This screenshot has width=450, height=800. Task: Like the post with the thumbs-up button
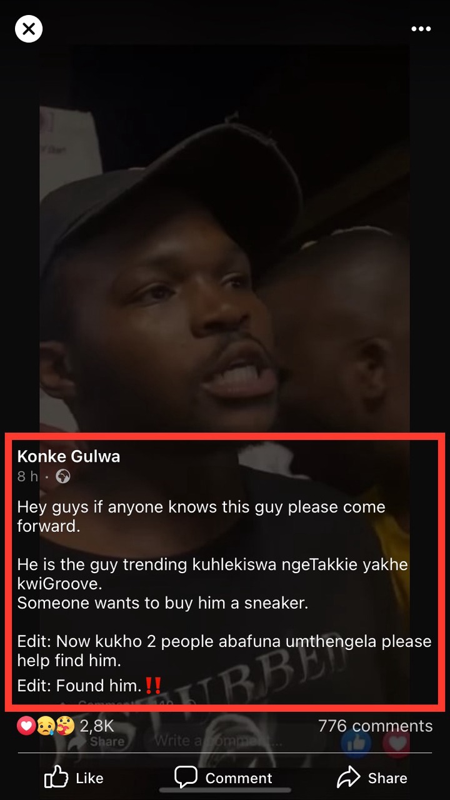point(74,777)
